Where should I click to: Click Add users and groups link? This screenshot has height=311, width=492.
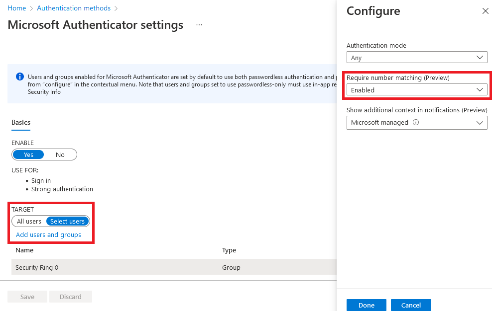(48, 235)
